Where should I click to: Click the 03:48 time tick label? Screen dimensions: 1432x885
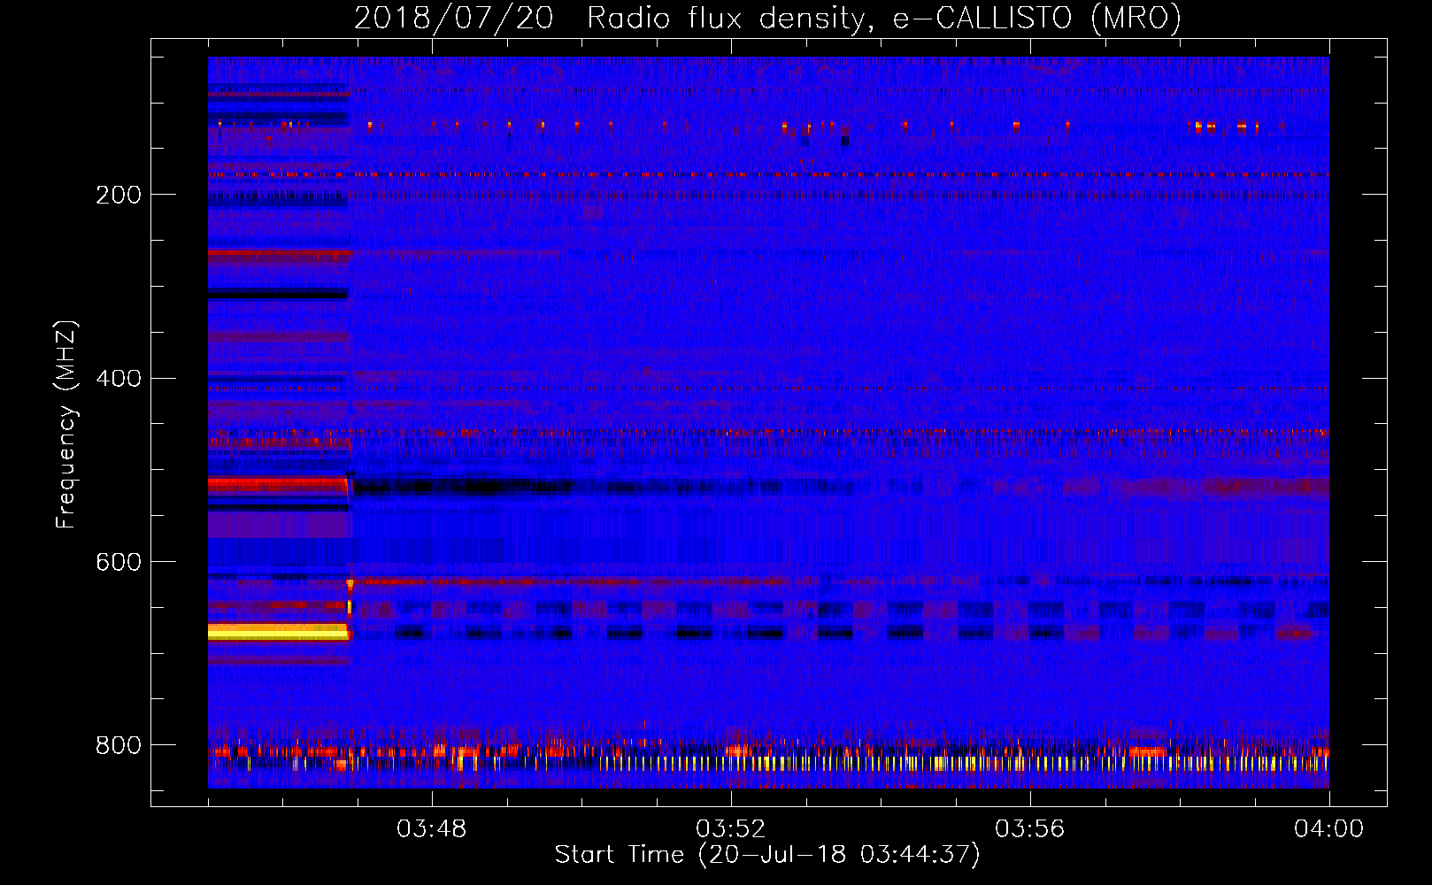pos(432,829)
